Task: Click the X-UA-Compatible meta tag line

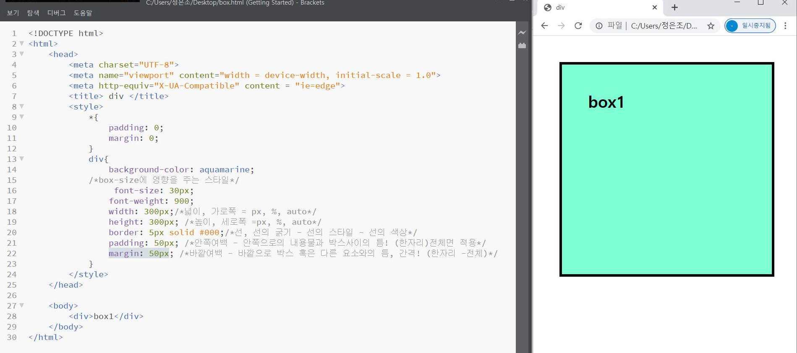Action: (x=207, y=86)
